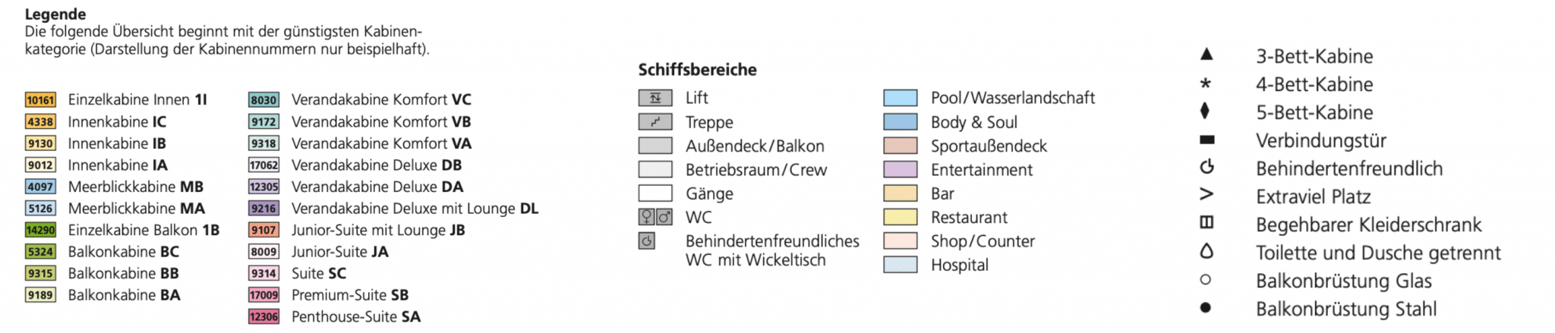The width and height of the screenshot is (1555, 333).
Task: Click the Begehbarer Kleiderschrank symbol
Action: (x=1206, y=223)
